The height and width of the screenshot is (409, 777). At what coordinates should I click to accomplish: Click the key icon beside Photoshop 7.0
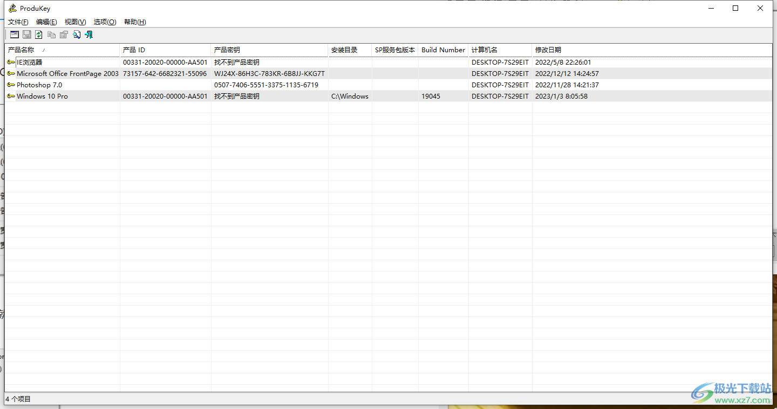pyautogui.click(x=11, y=85)
